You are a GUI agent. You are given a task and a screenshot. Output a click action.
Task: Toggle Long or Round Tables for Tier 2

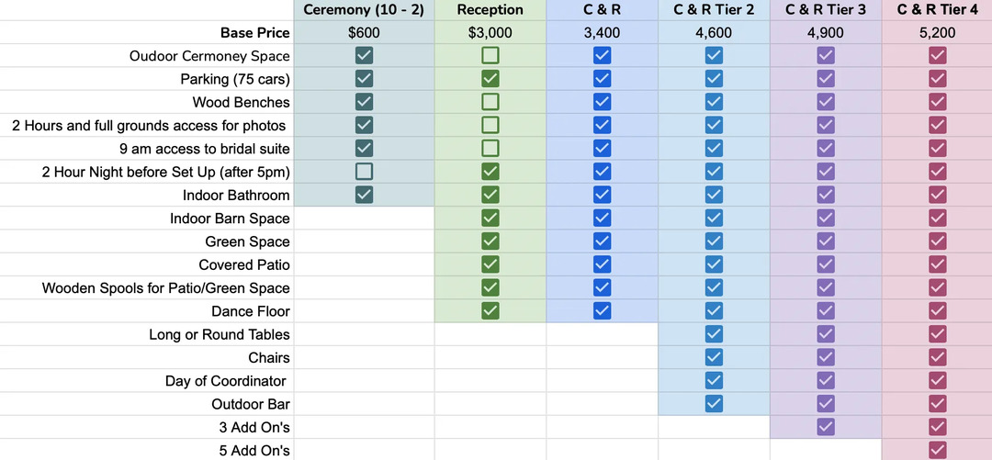[x=714, y=334]
